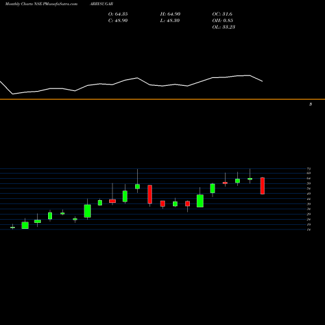
Task: Click the 54 price axis label
Action: pyautogui.click(x=309, y=188)
